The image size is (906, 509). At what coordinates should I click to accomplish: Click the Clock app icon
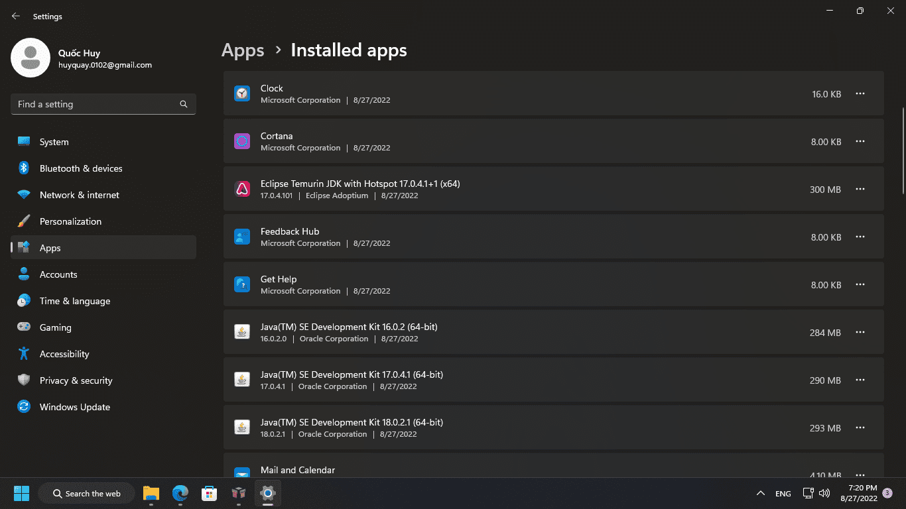point(242,94)
